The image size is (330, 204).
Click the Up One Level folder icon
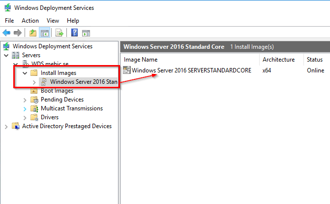[32, 33]
